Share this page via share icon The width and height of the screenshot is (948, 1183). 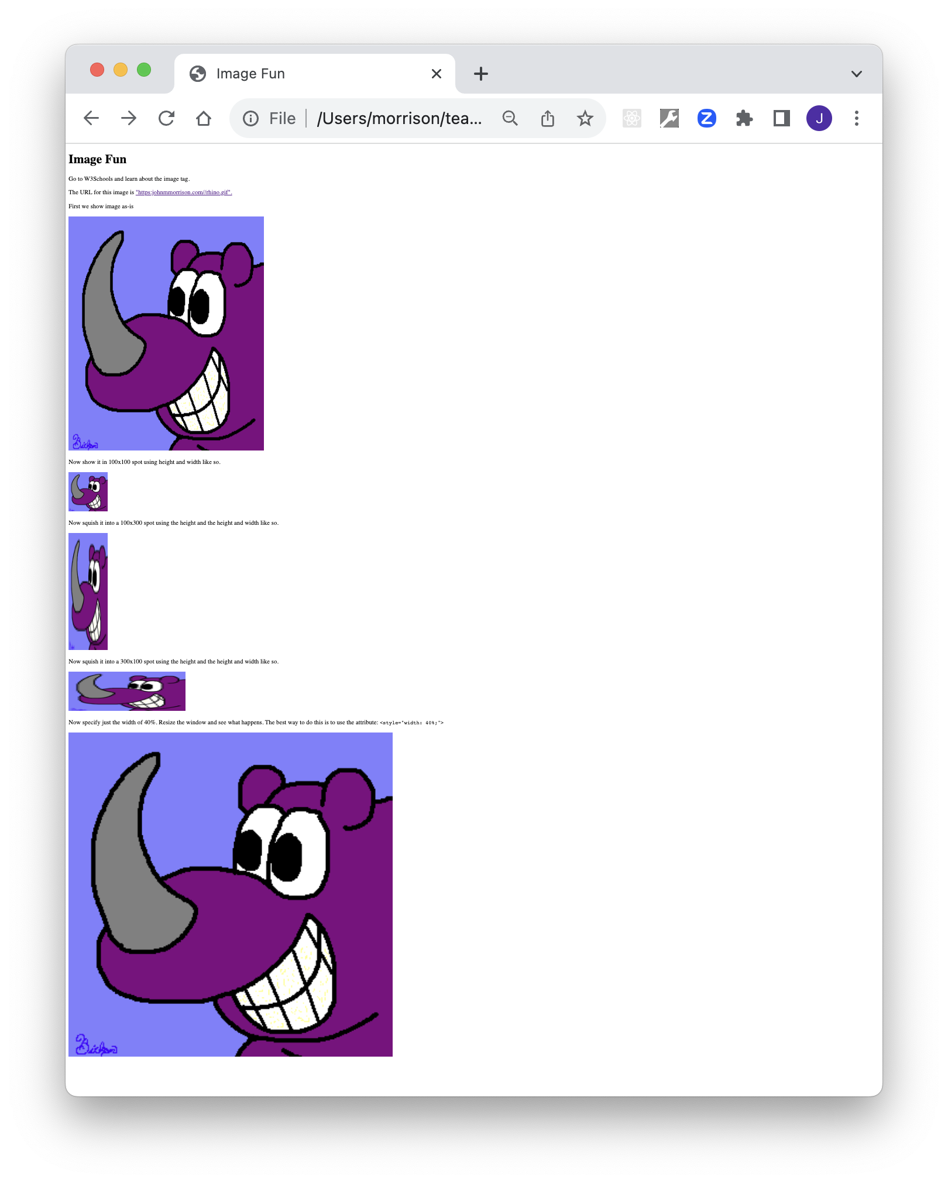coord(548,119)
